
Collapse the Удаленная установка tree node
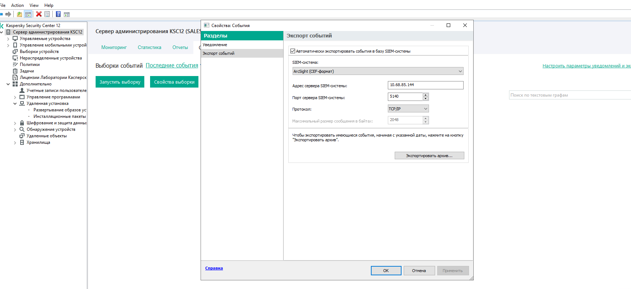tap(15, 103)
